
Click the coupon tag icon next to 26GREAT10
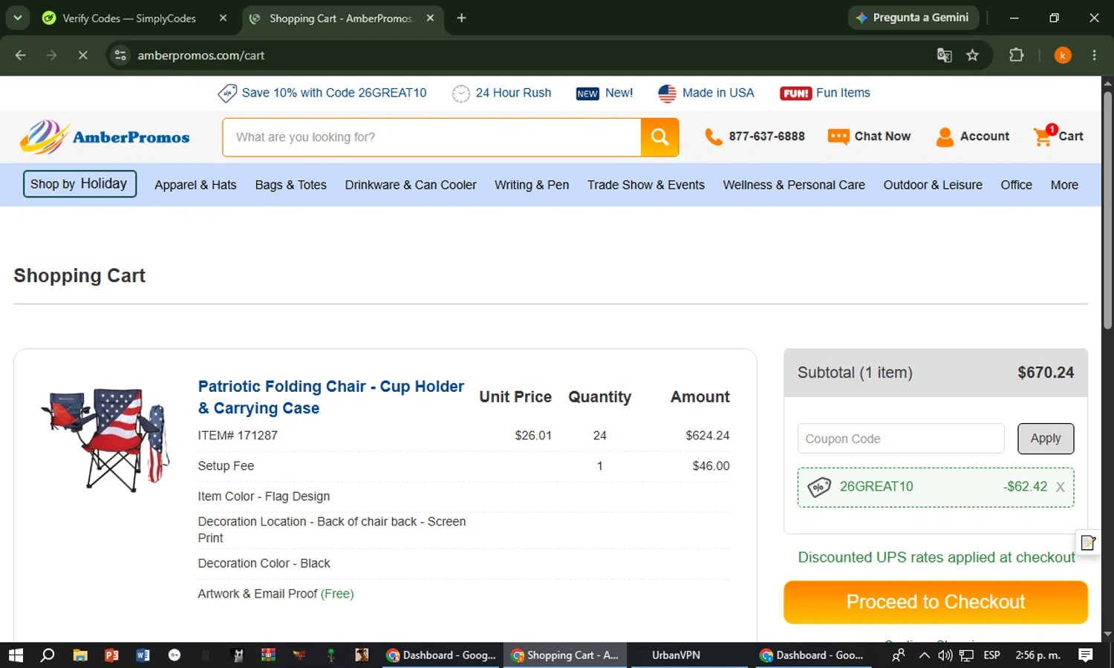click(819, 487)
